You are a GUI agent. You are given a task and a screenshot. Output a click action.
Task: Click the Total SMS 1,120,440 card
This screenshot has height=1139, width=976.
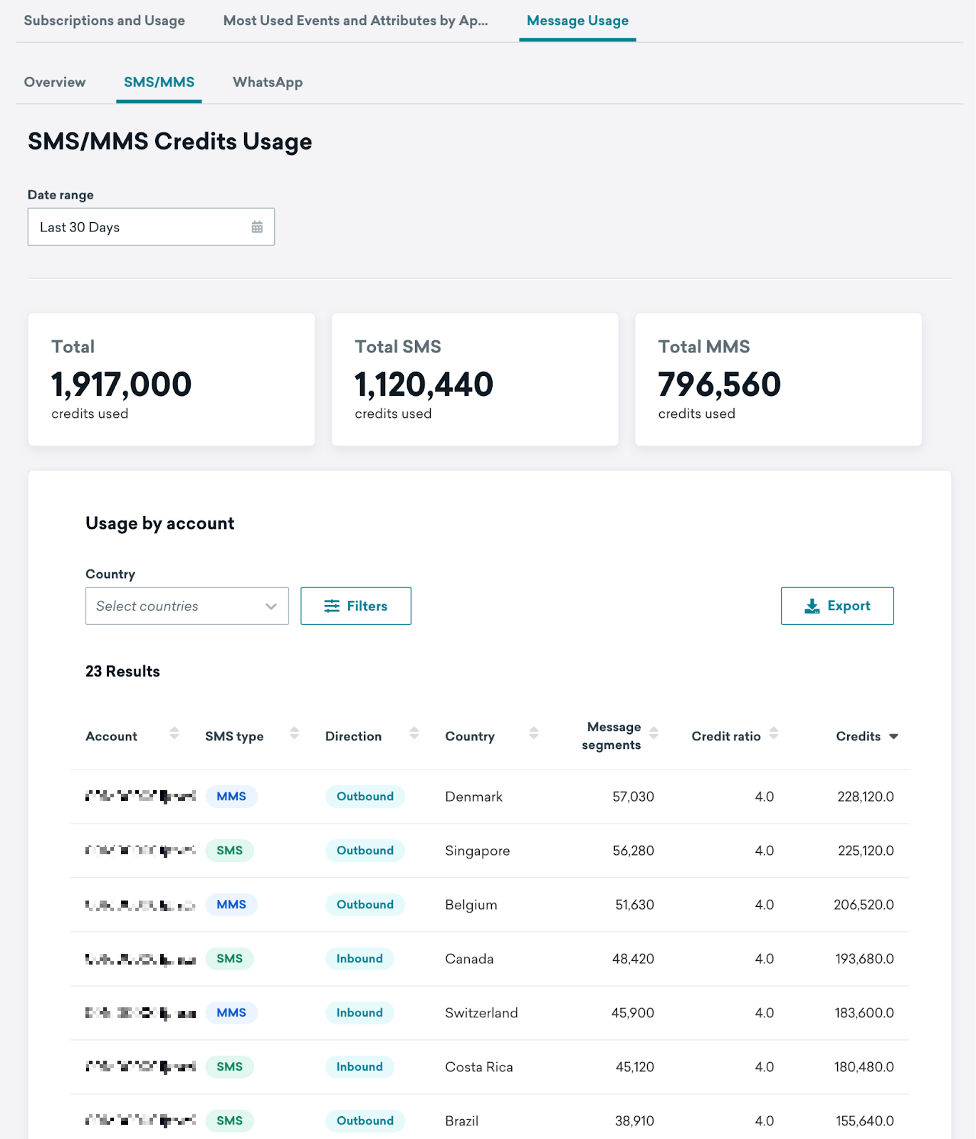point(475,379)
